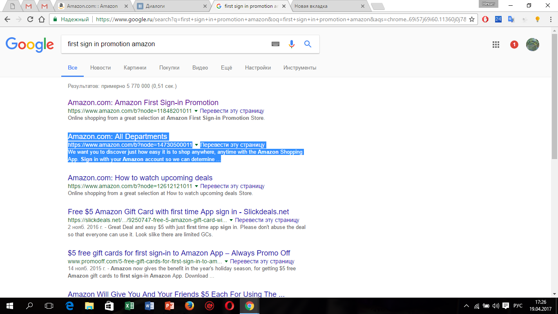
Task: Launch PowerPoint from the taskbar
Action: (170, 306)
